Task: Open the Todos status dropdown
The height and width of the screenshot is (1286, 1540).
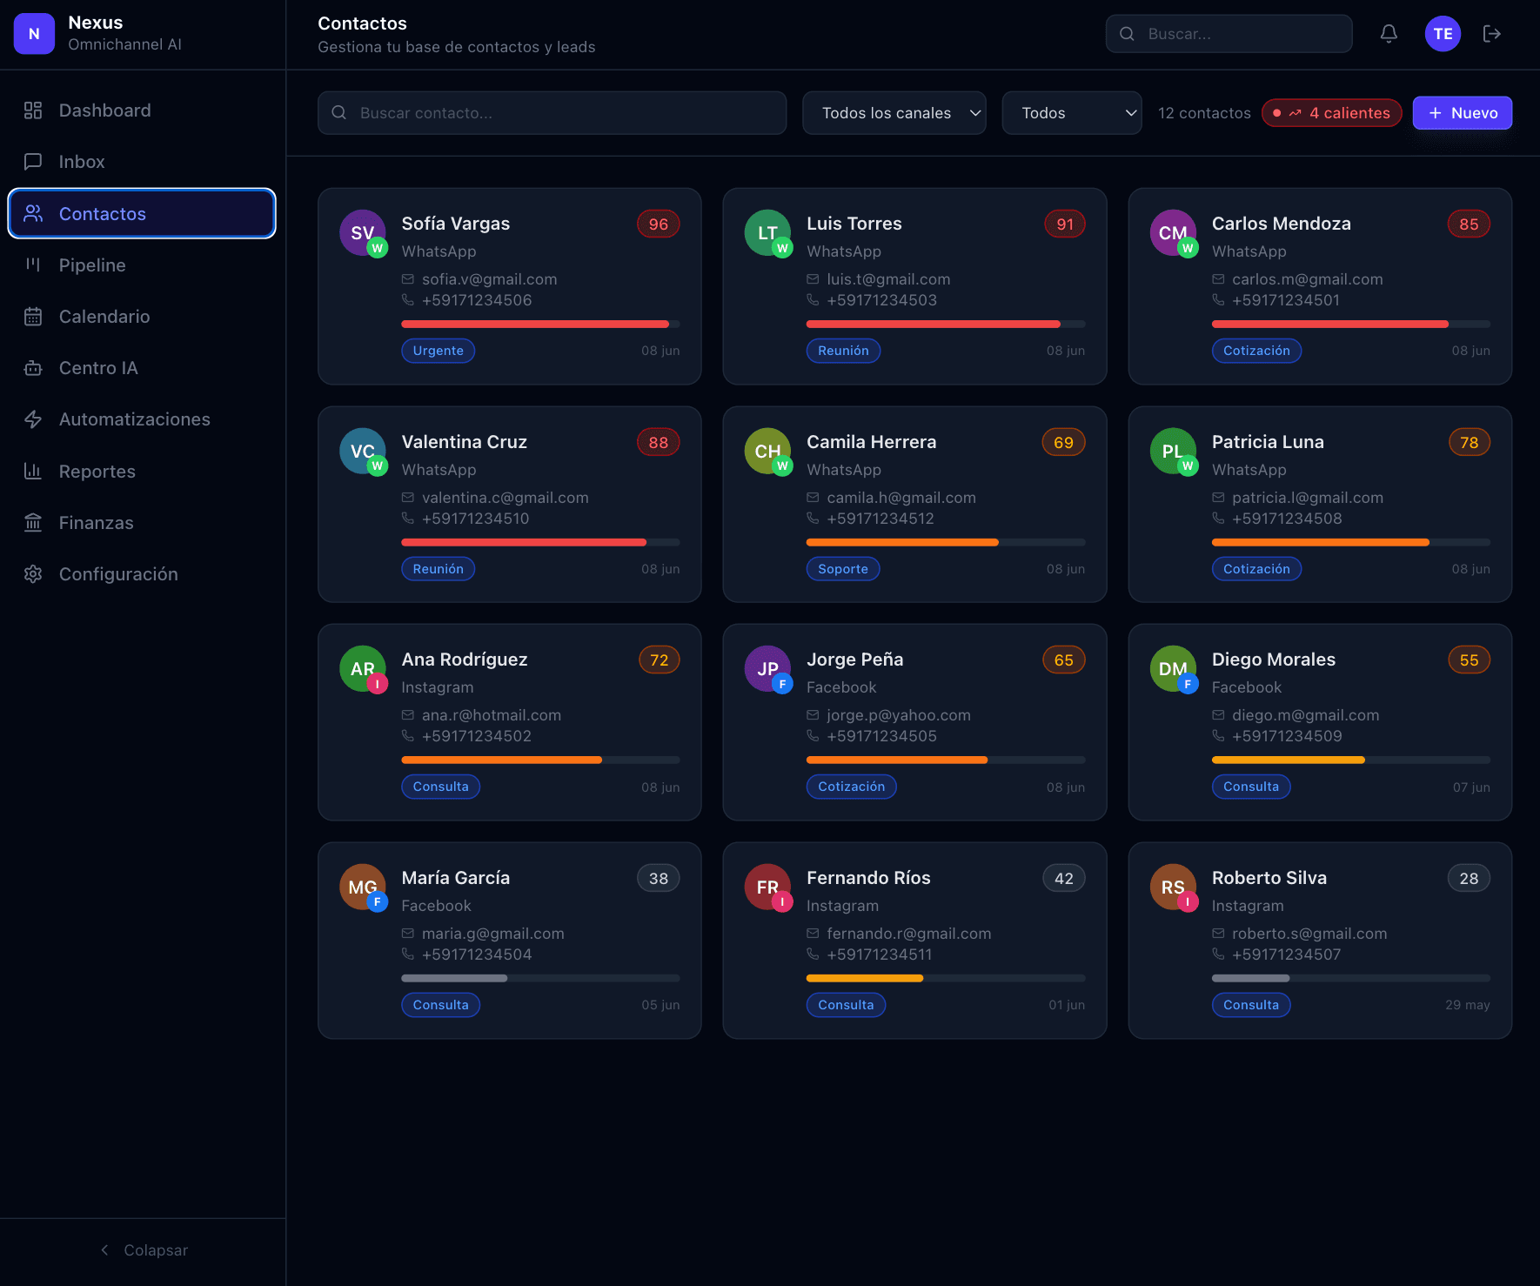Action: point(1072,113)
